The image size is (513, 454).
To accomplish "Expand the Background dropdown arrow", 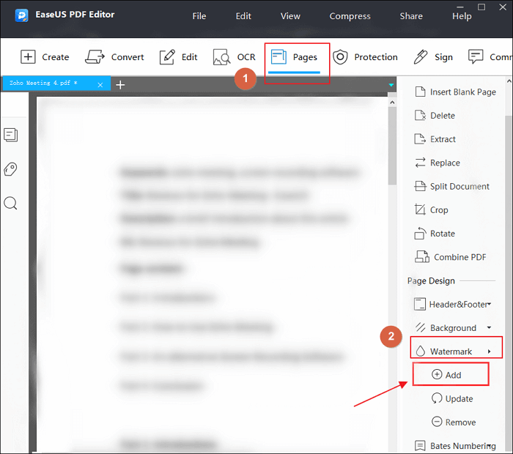I will tap(489, 327).
